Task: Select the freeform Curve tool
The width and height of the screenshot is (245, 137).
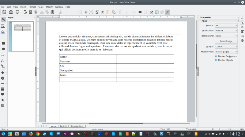Action: (x=3, y=61)
